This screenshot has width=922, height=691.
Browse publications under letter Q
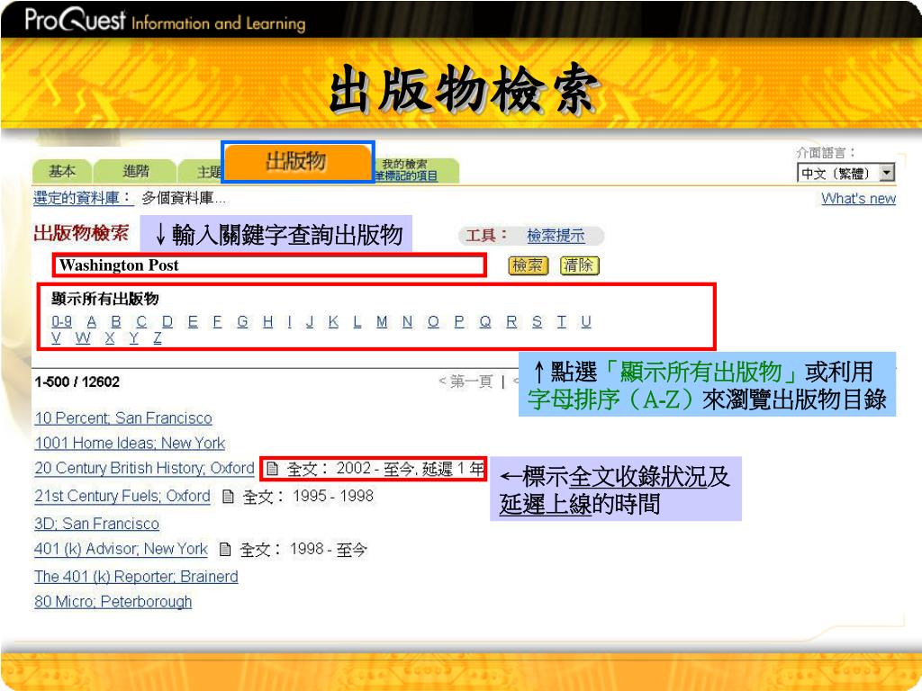coord(485,321)
